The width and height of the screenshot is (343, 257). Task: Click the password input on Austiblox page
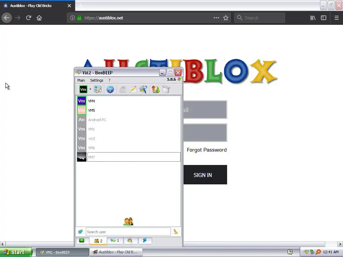205,133
